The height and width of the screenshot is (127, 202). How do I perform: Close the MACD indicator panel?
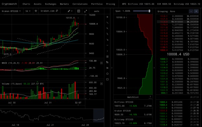(102, 63)
